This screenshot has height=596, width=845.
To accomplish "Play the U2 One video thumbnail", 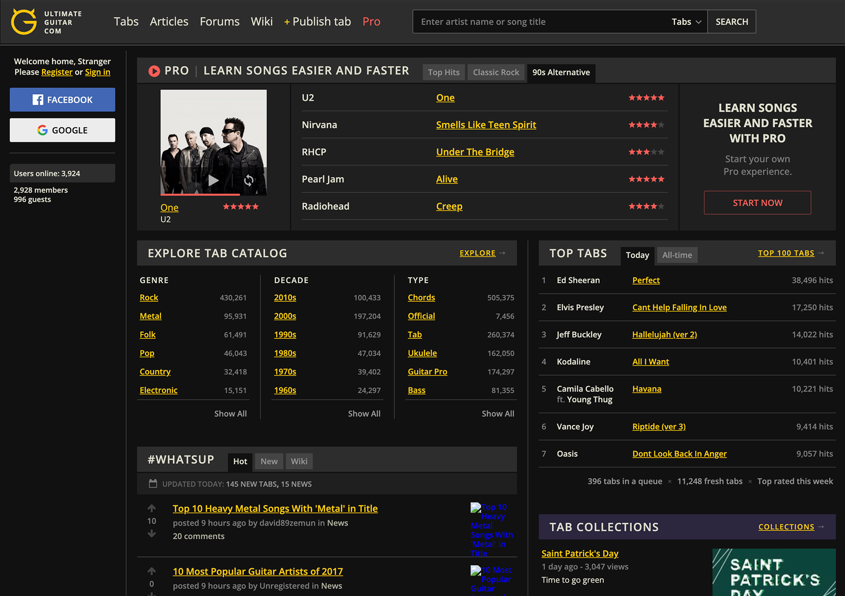I will [x=213, y=180].
